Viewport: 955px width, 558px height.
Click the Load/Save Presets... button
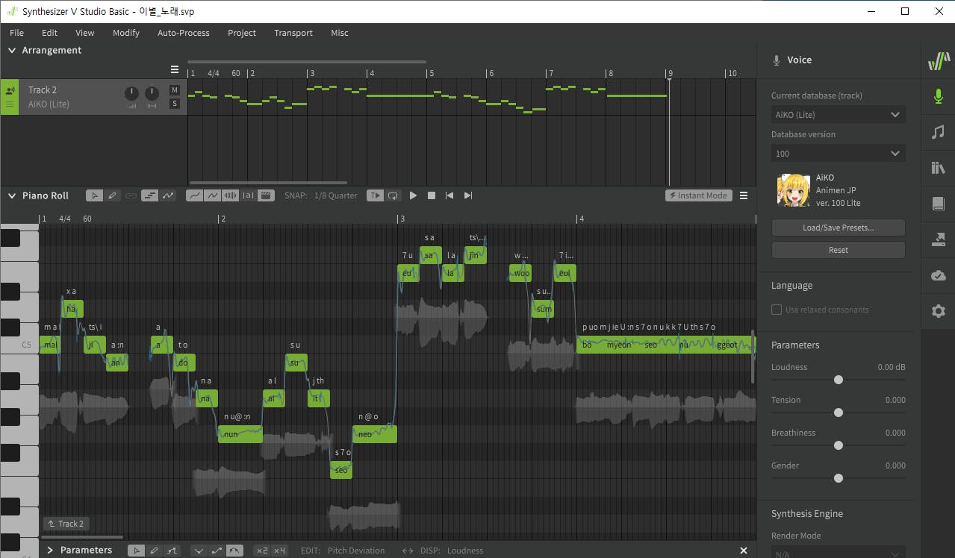839,228
